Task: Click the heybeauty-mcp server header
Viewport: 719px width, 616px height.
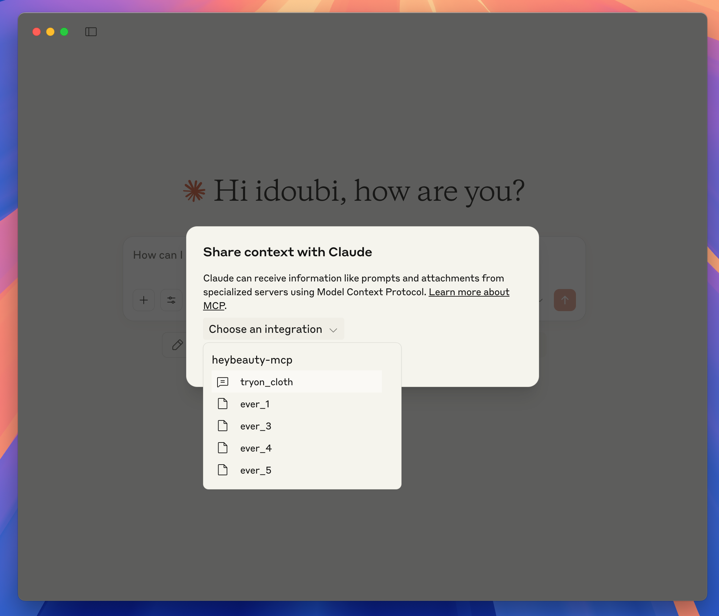Action: [x=252, y=360]
